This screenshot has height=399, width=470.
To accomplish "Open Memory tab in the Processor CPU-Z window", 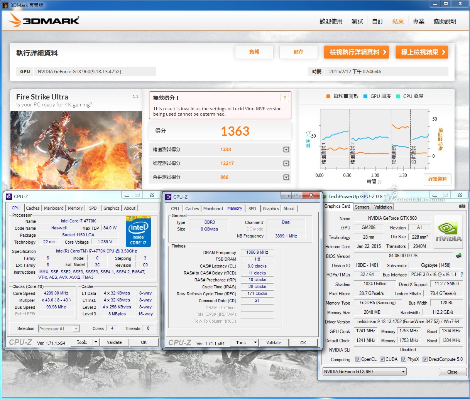I will tap(75, 208).
